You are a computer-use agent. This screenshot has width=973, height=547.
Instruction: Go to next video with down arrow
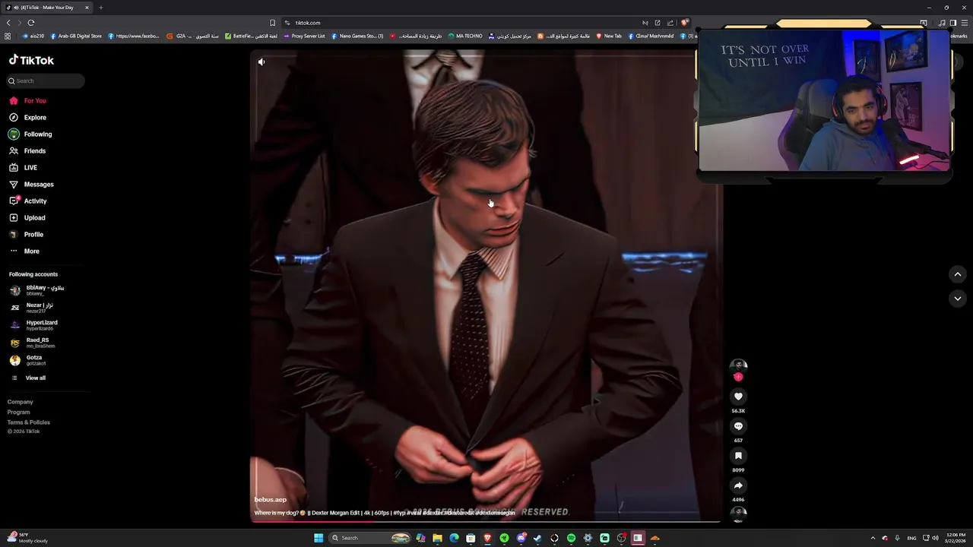(958, 299)
